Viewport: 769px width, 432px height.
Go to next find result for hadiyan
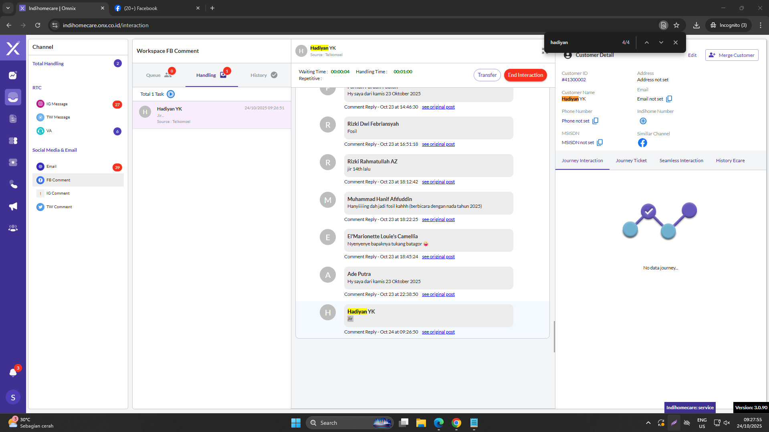tap(661, 42)
